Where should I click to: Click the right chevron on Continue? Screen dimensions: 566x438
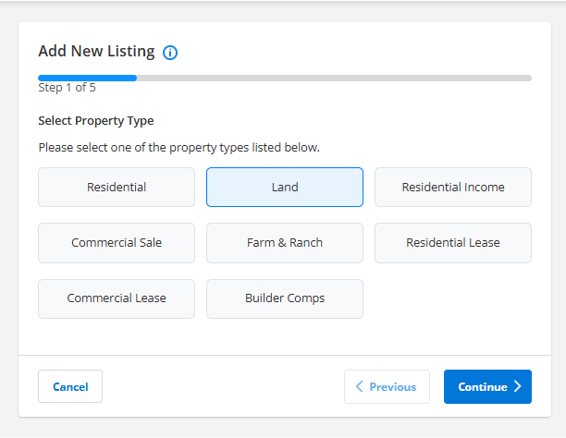[518, 387]
